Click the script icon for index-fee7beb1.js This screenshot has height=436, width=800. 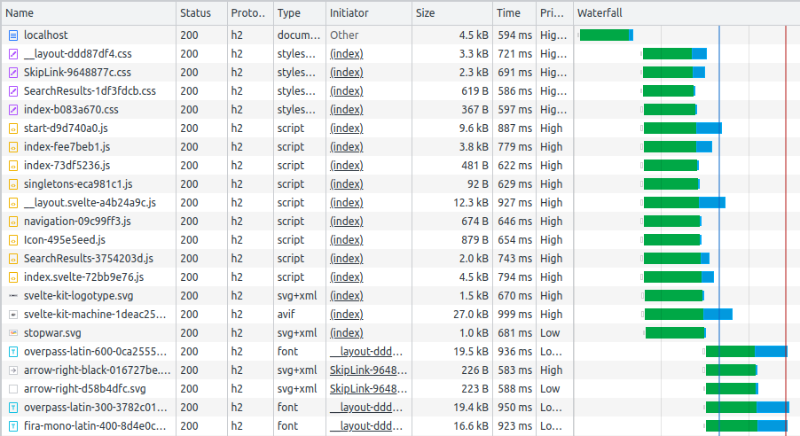tap(13, 147)
